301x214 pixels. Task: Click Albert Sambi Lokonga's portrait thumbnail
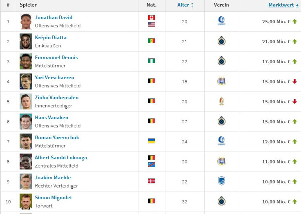[x=26, y=161]
